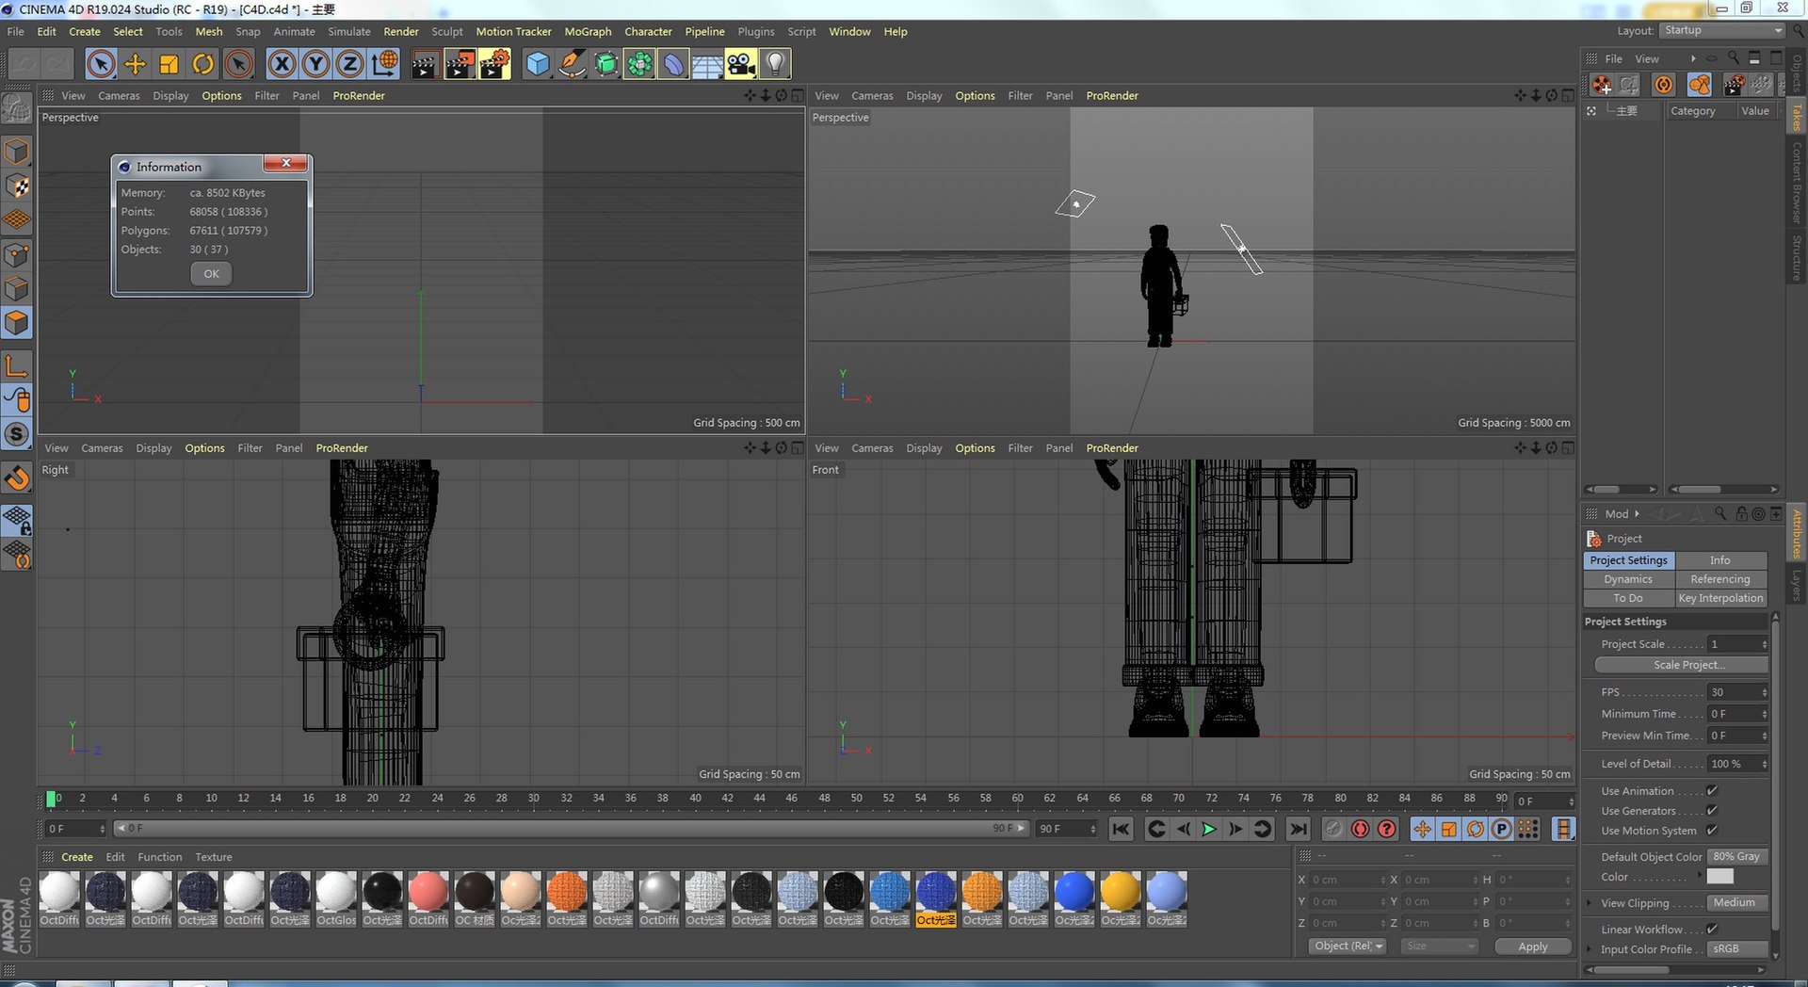Select the Scale tool
The height and width of the screenshot is (987, 1808).
[169, 64]
